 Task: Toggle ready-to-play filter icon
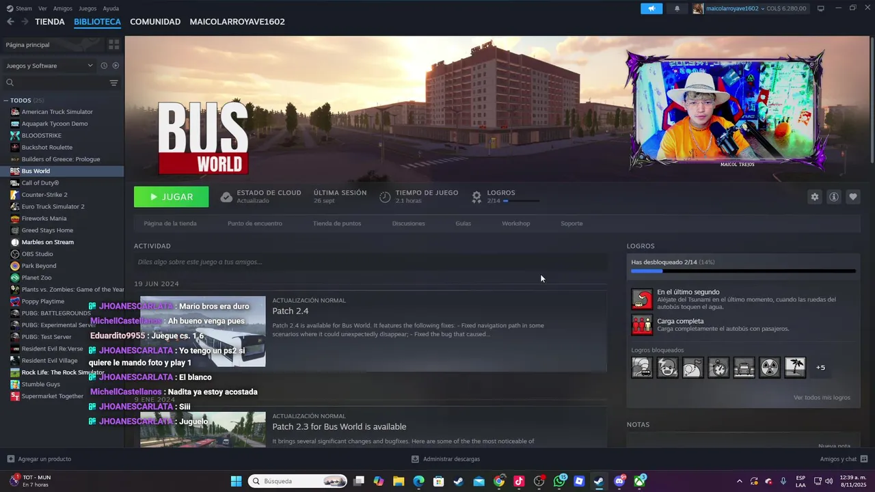click(x=116, y=66)
